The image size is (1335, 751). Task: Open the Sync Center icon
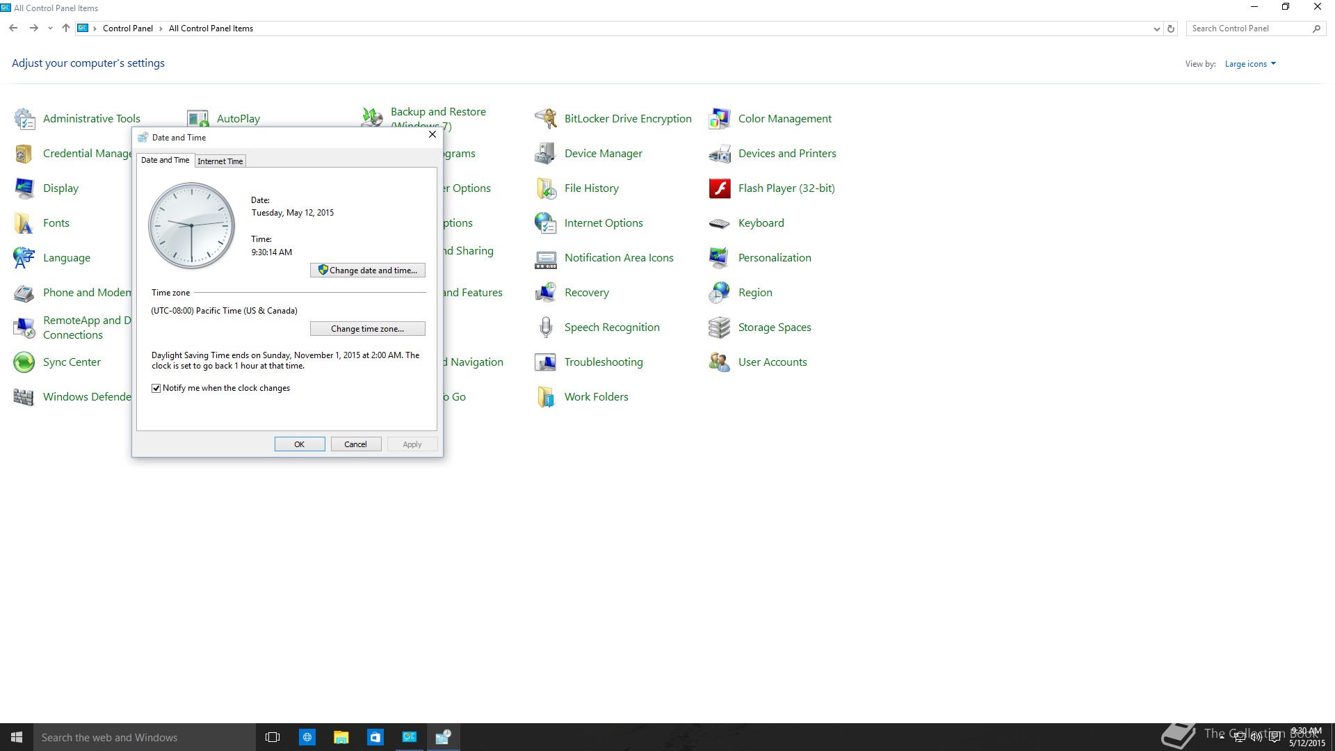coord(24,362)
